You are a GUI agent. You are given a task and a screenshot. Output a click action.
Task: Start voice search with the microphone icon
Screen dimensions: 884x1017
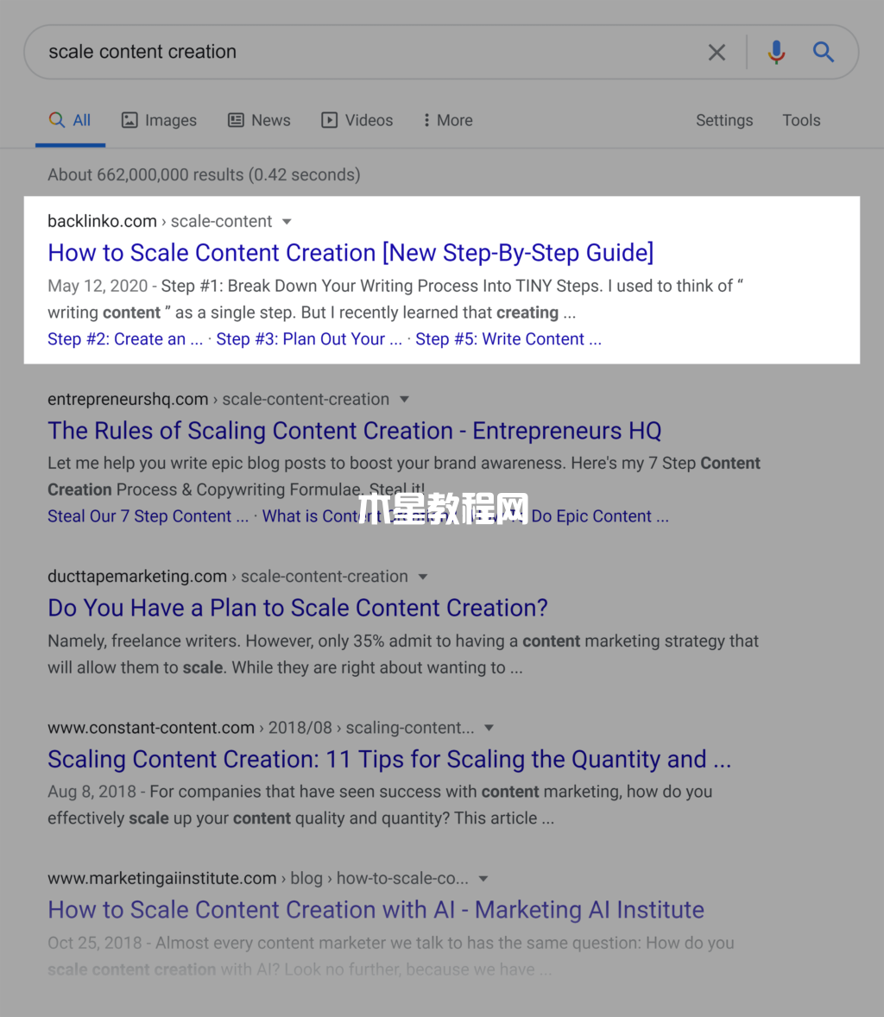776,52
